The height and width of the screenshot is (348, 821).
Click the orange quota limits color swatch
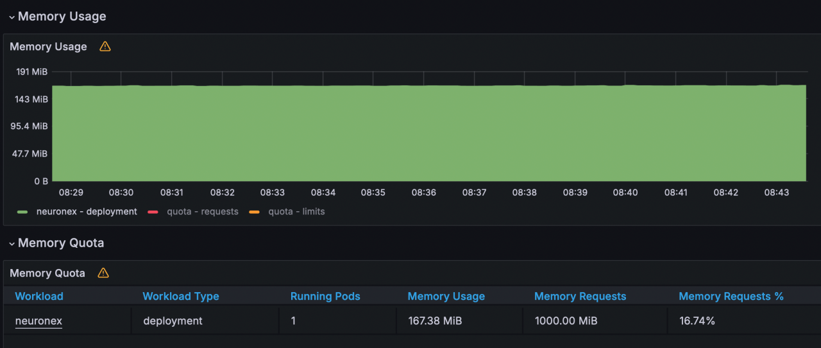tap(255, 212)
